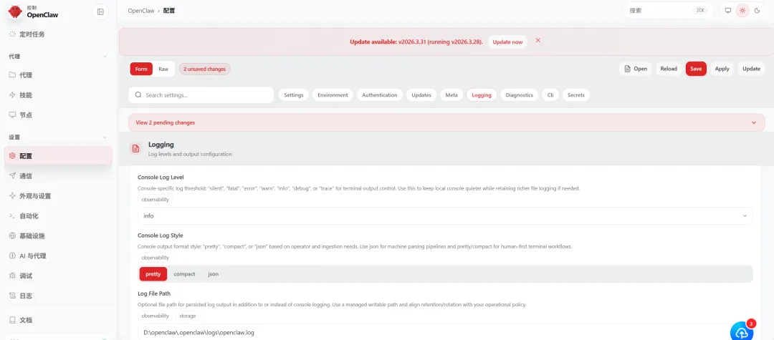Click the 2 unsaved changes badge
This screenshot has width=774, height=340.
tap(204, 69)
